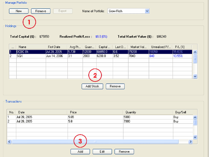Click the P/L (%) column header

click(x=182, y=47)
